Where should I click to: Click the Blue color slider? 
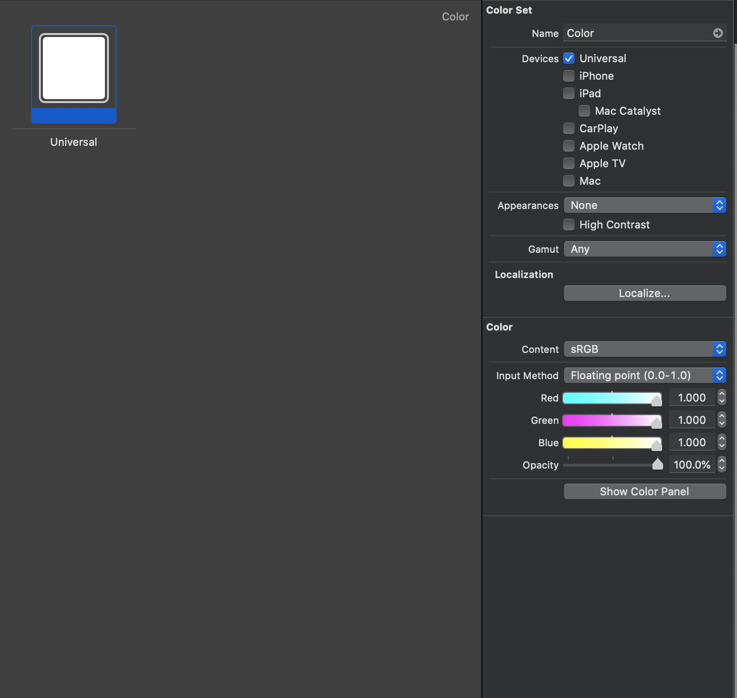(x=612, y=443)
